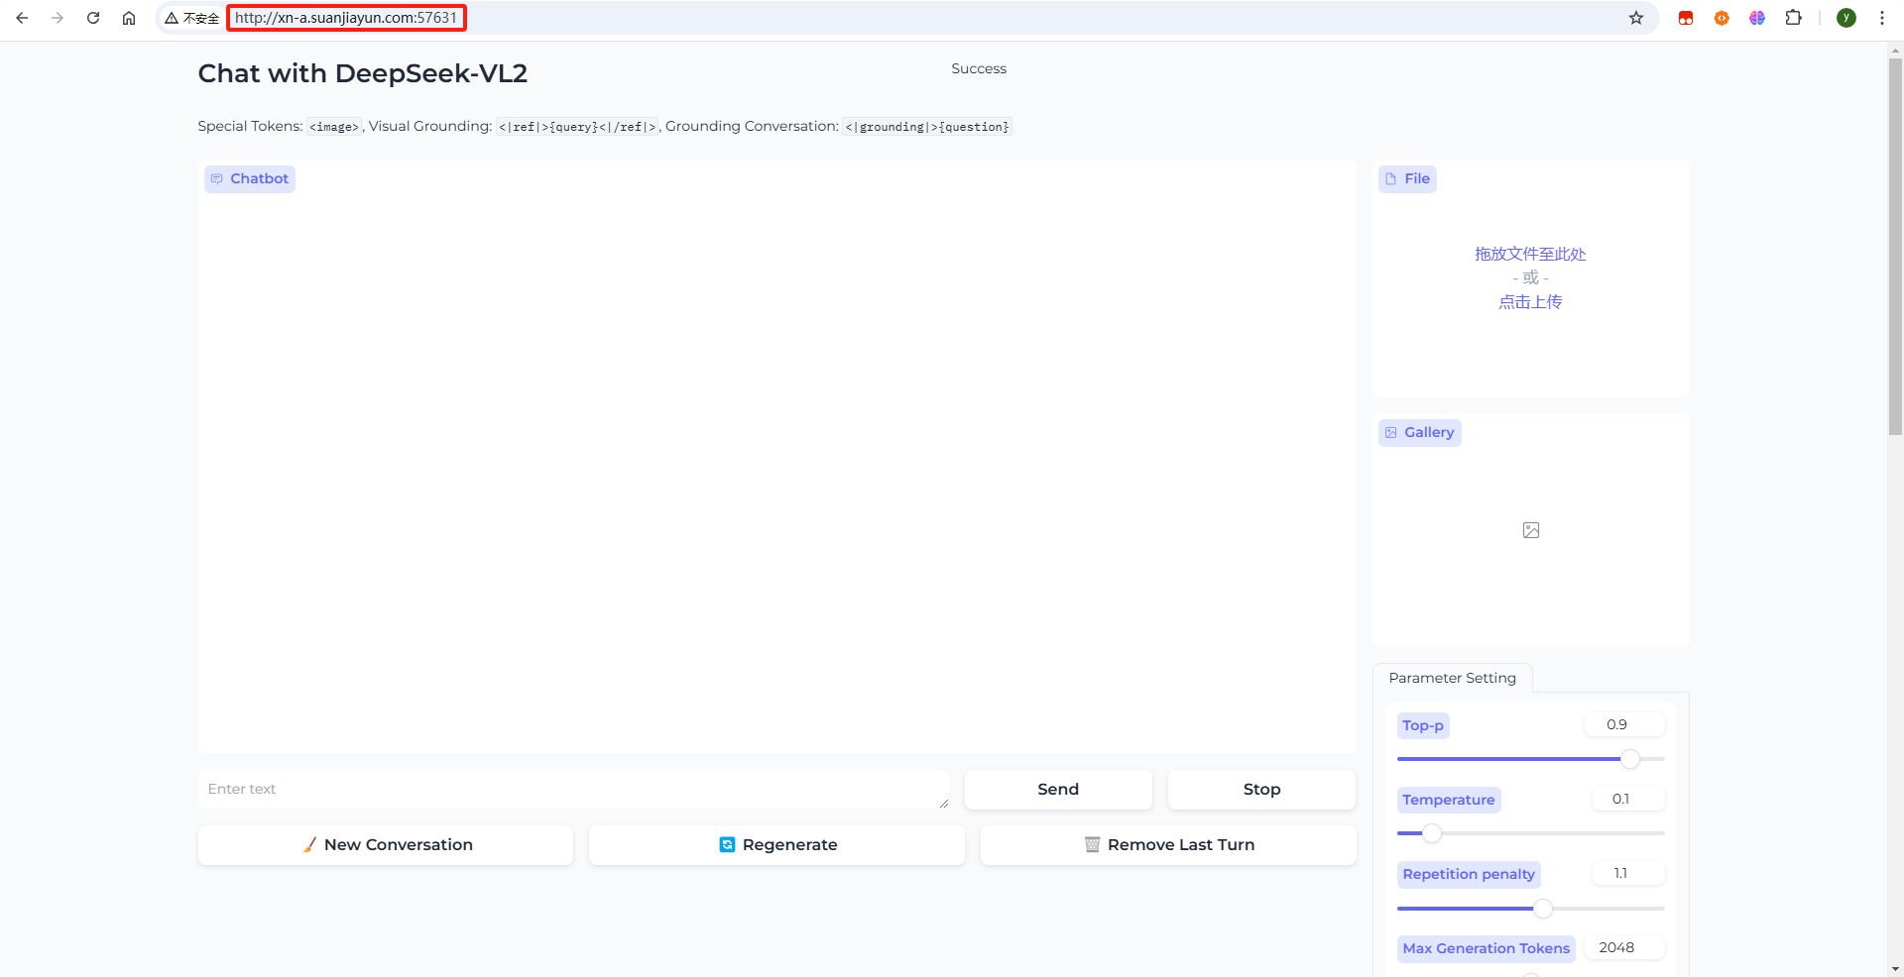1904x977 pixels.
Task: Reload the page with the refresh icon
Action: (x=93, y=18)
